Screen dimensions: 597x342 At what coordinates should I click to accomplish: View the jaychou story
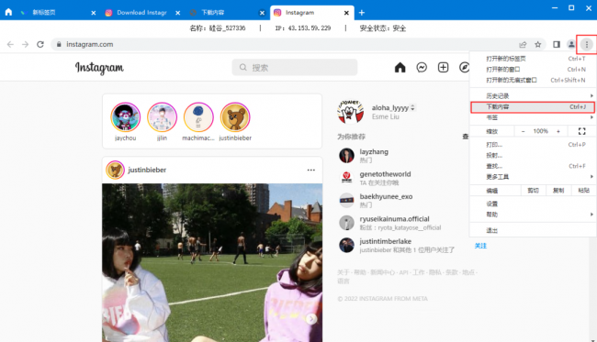pyautogui.click(x=125, y=117)
